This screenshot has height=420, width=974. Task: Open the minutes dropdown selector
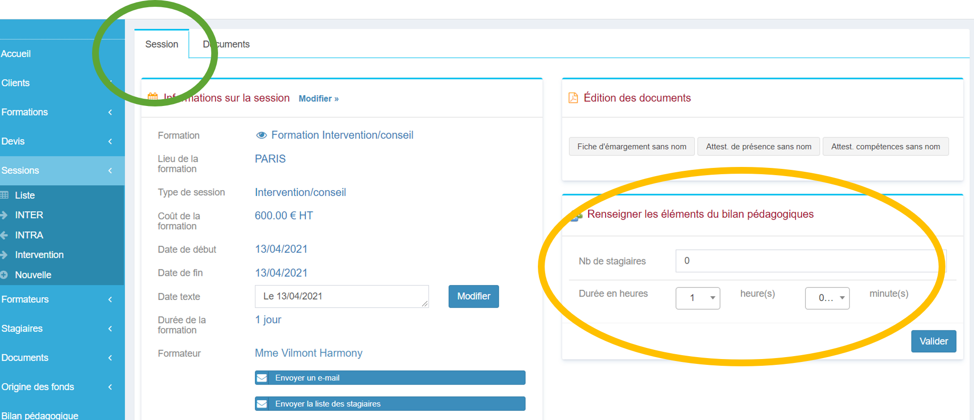[827, 298]
